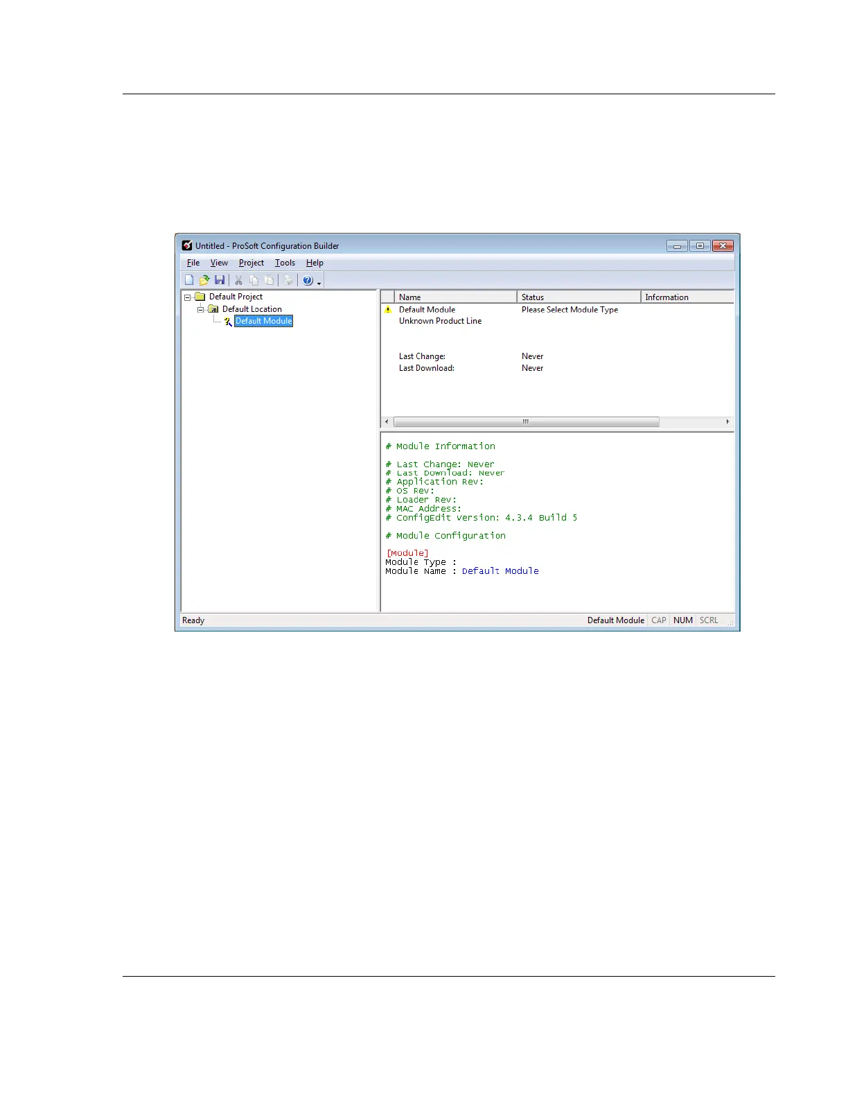Click the horizontal scrollbar left arrow

[x=387, y=421]
